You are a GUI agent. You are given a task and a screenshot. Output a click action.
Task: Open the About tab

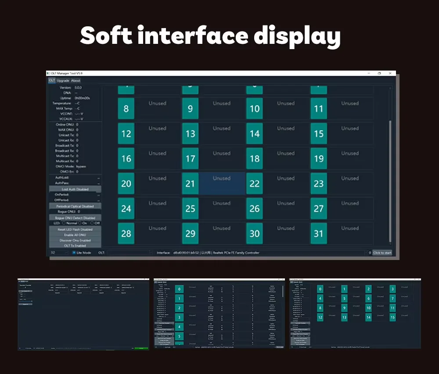click(76, 81)
